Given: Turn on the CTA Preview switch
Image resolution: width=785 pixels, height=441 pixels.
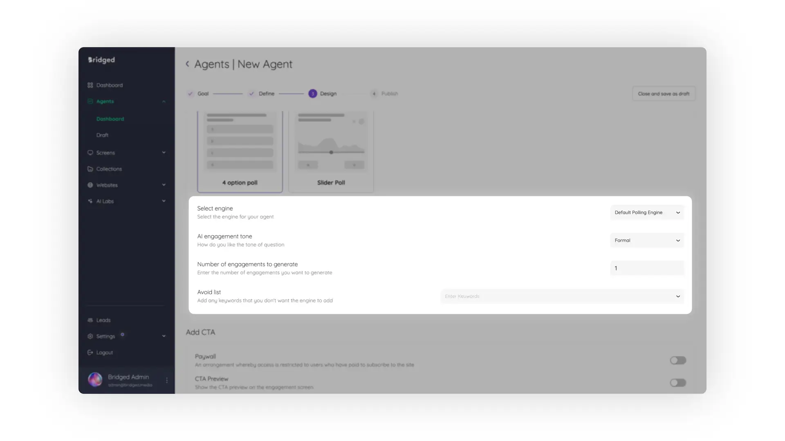Looking at the screenshot, I should pyautogui.click(x=677, y=383).
